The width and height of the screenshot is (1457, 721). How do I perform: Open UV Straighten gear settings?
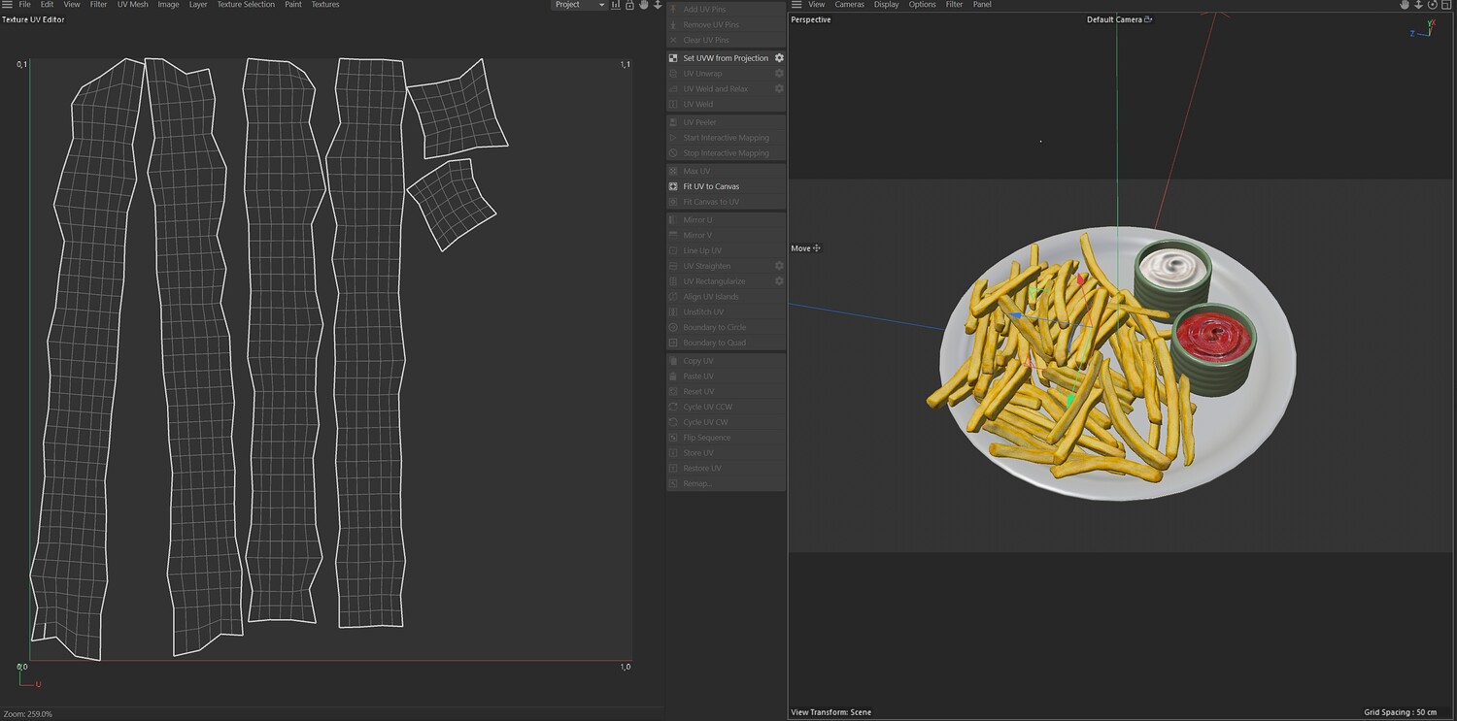(779, 266)
